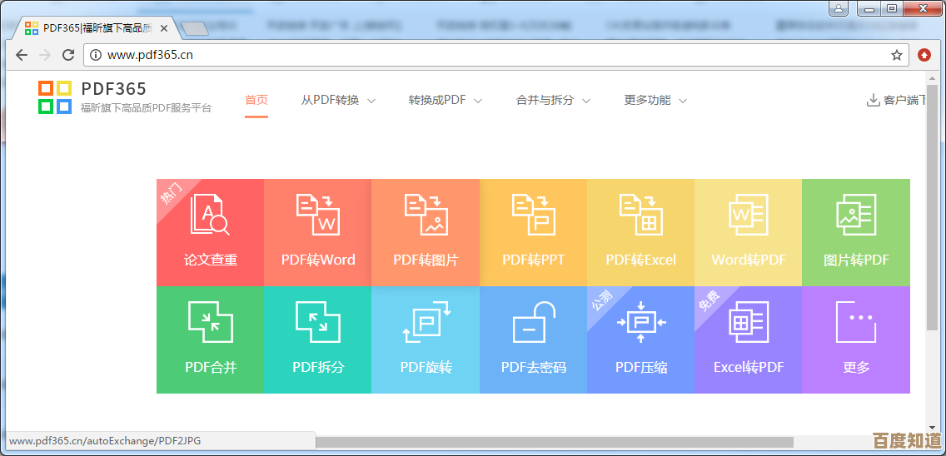
Task: Launch the PDF合并 merge tool icon
Action: (x=210, y=322)
